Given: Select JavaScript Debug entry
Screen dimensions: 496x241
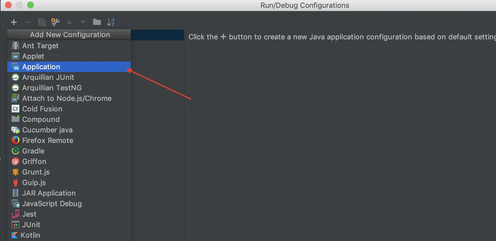Looking at the screenshot, I should pyautogui.click(x=69, y=204).
